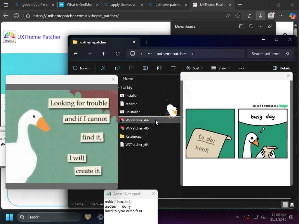Open the Edge Favorites icon
This screenshot has height=224, width=299.
250,16
